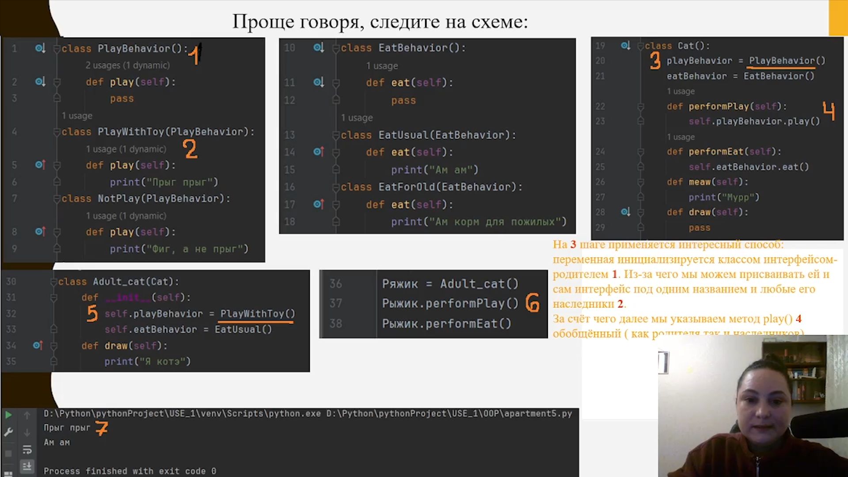Collapse the NotPlay class fold on line 7
Viewport: 848px width, 477px height.
coord(57,198)
